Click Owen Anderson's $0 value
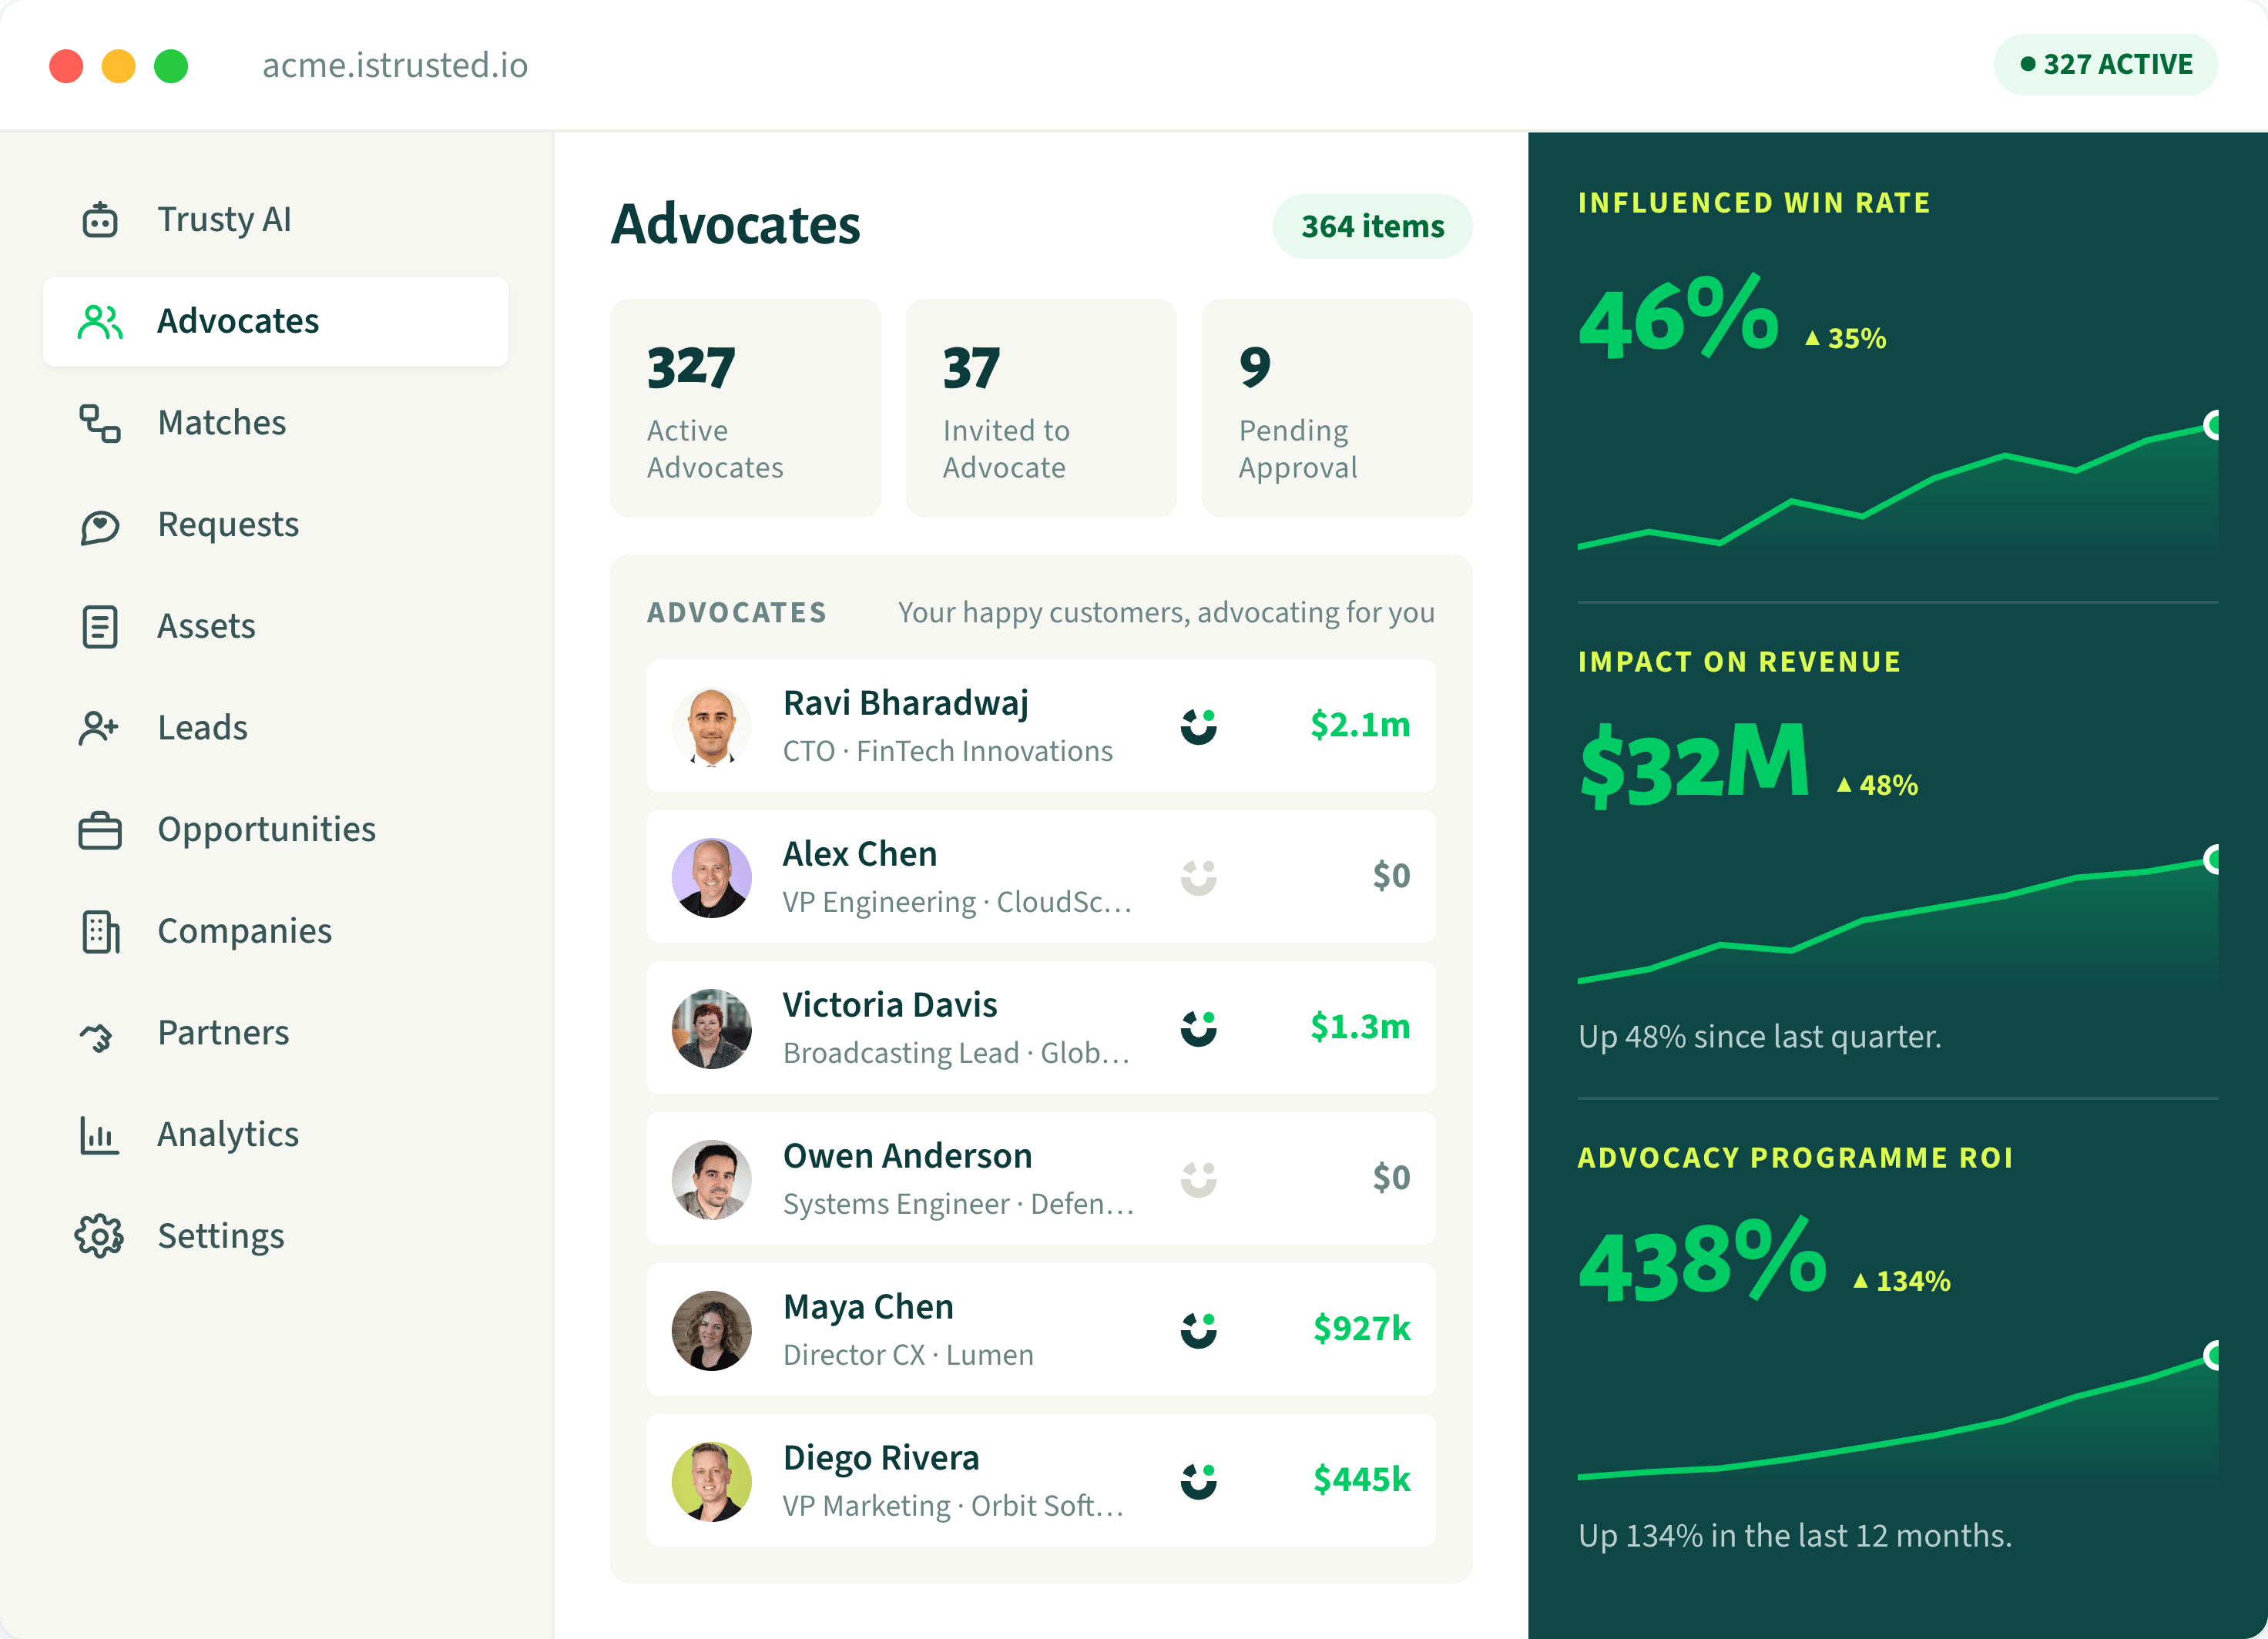Screen dimensions: 2268x1639 (x=1391, y=1178)
